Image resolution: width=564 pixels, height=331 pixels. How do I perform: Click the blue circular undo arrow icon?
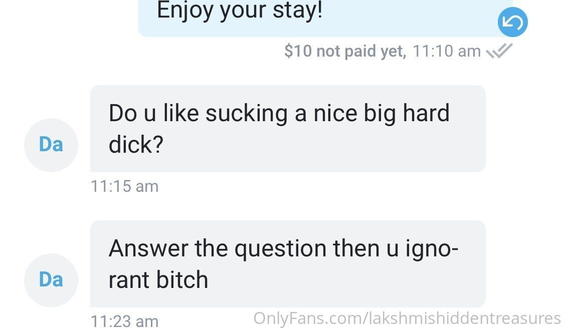tap(512, 22)
